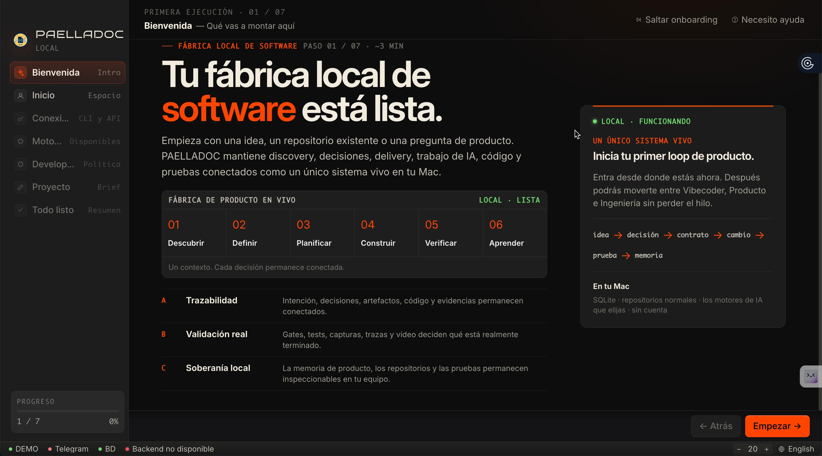Click the Telegram status indicator
Image resolution: width=822 pixels, height=456 pixels.
point(68,449)
